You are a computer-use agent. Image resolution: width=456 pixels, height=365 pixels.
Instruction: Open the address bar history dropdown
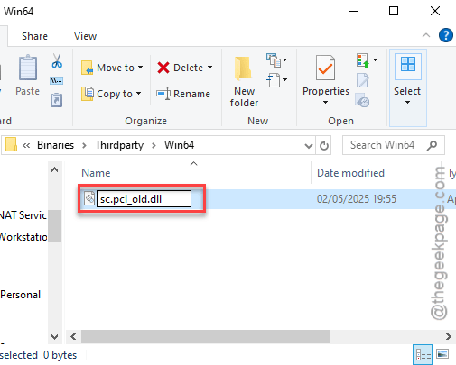309,146
